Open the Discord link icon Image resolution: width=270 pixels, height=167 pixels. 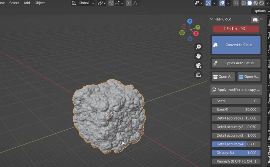(255, 20)
